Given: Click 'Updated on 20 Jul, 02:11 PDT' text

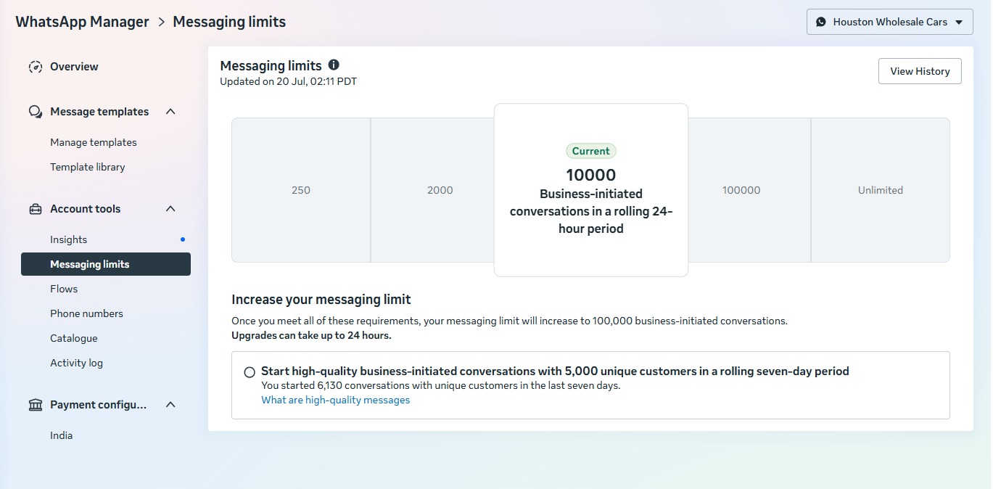Looking at the screenshot, I should coord(289,81).
